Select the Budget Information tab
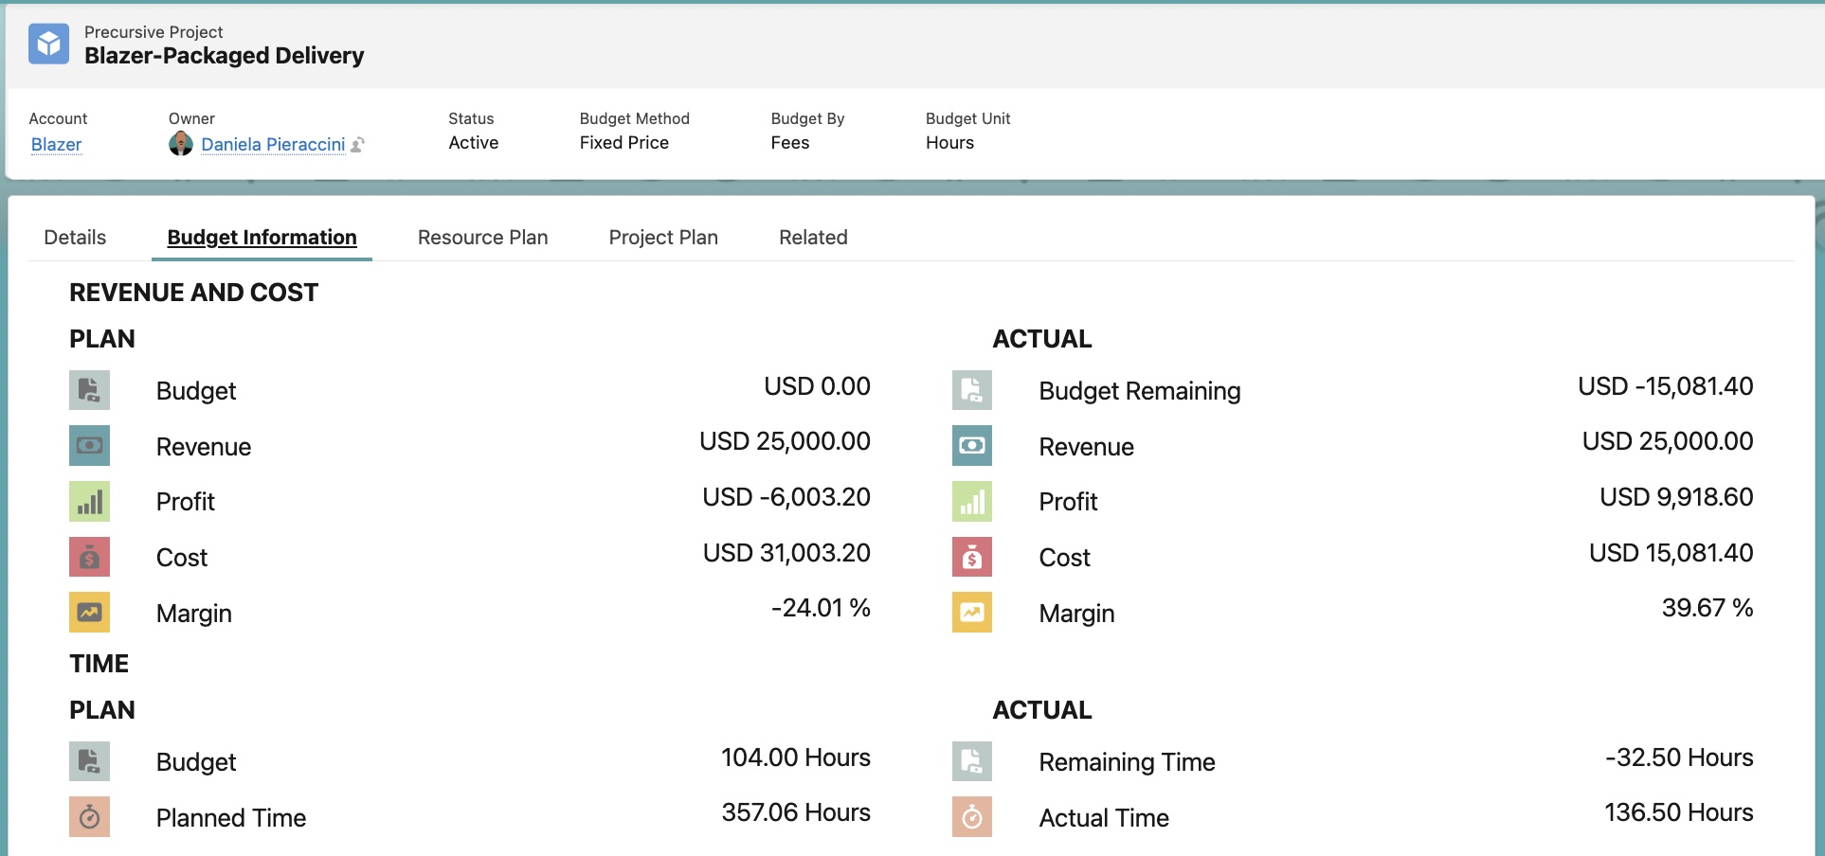Image resolution: width=1825 pixels, height=856 pixels. tap(262, 238)
